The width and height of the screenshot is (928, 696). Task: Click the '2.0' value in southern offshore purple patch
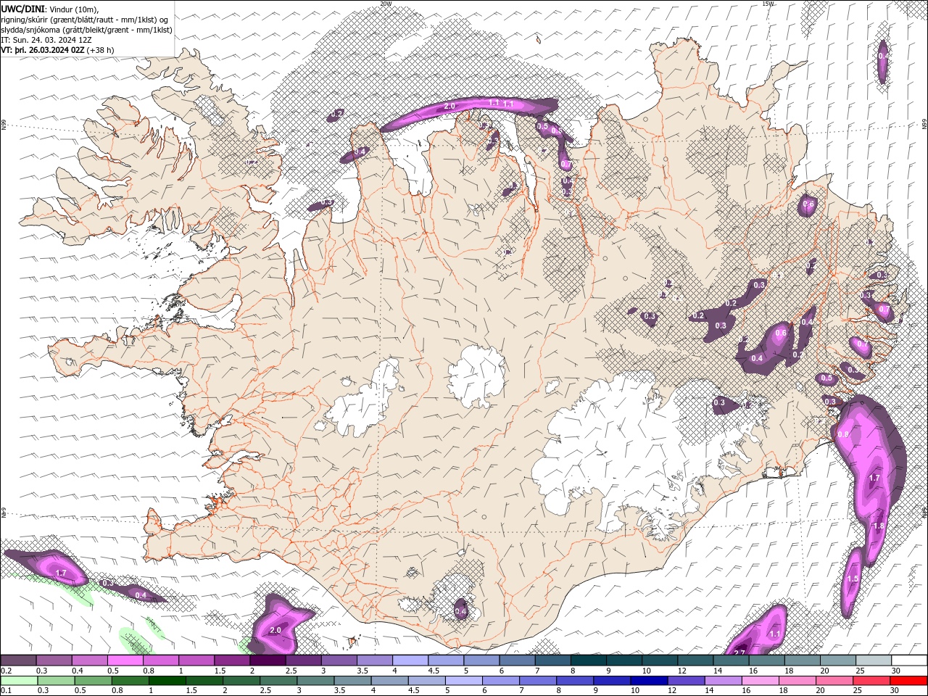(x=275, y=631)
